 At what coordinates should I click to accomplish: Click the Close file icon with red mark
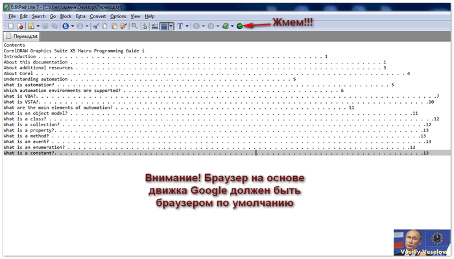pyautogui.click(x=20, y=27)
